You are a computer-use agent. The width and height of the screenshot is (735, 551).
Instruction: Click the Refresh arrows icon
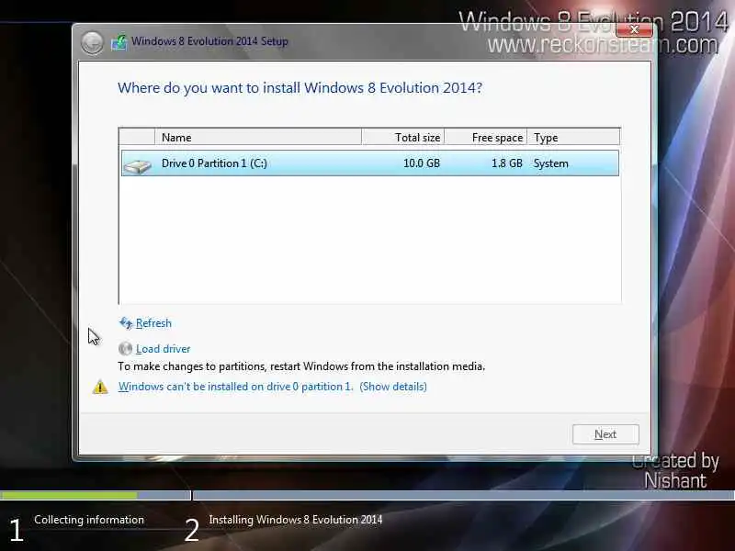125,323
